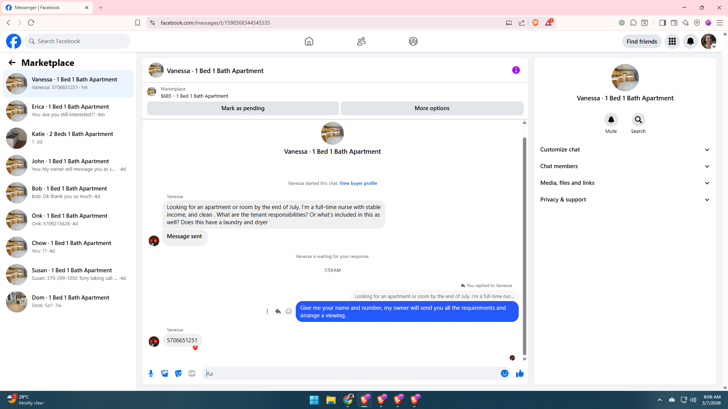Expand Customize chat section

625,150
